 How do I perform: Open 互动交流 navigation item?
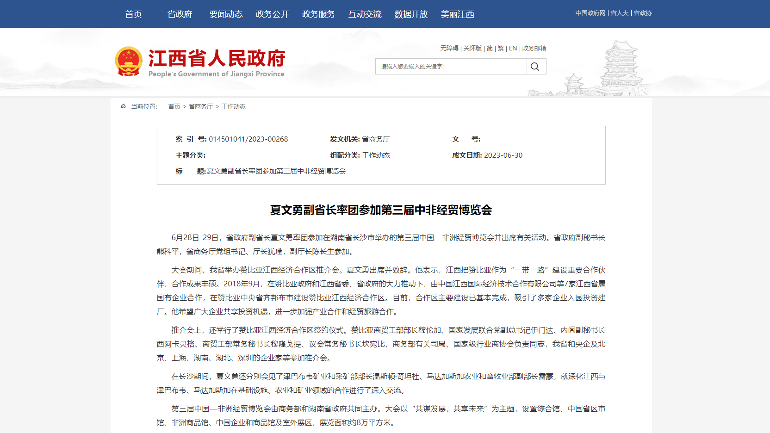[365, 14]
